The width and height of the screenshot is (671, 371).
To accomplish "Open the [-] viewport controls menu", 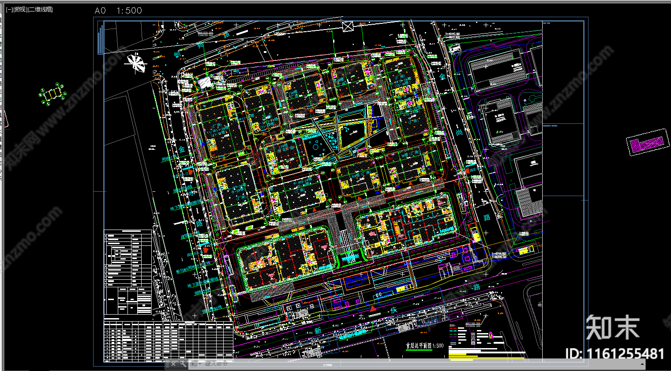I will tap(9, 9).
